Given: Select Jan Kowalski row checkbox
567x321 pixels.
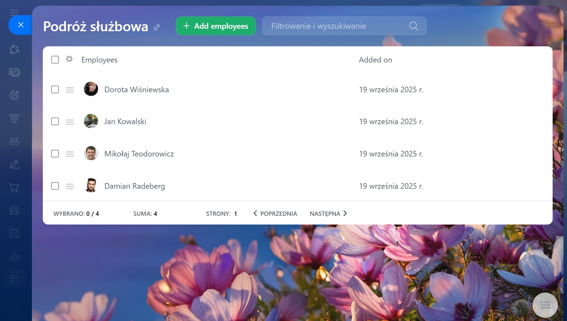Looking at the screenshot, I should (x=55, y=121).
